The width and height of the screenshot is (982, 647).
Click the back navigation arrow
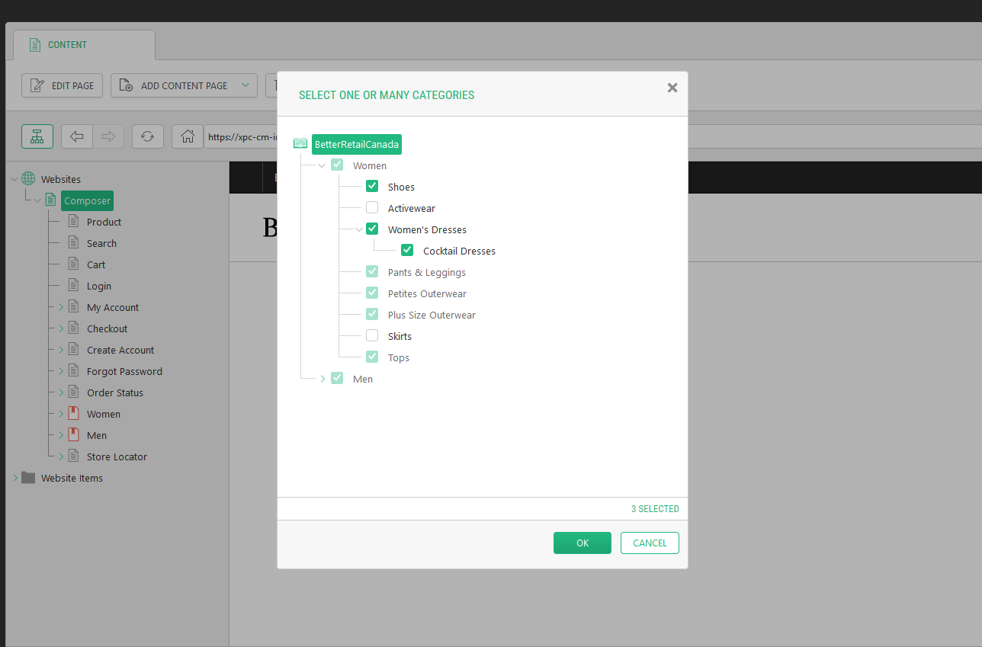76,136
